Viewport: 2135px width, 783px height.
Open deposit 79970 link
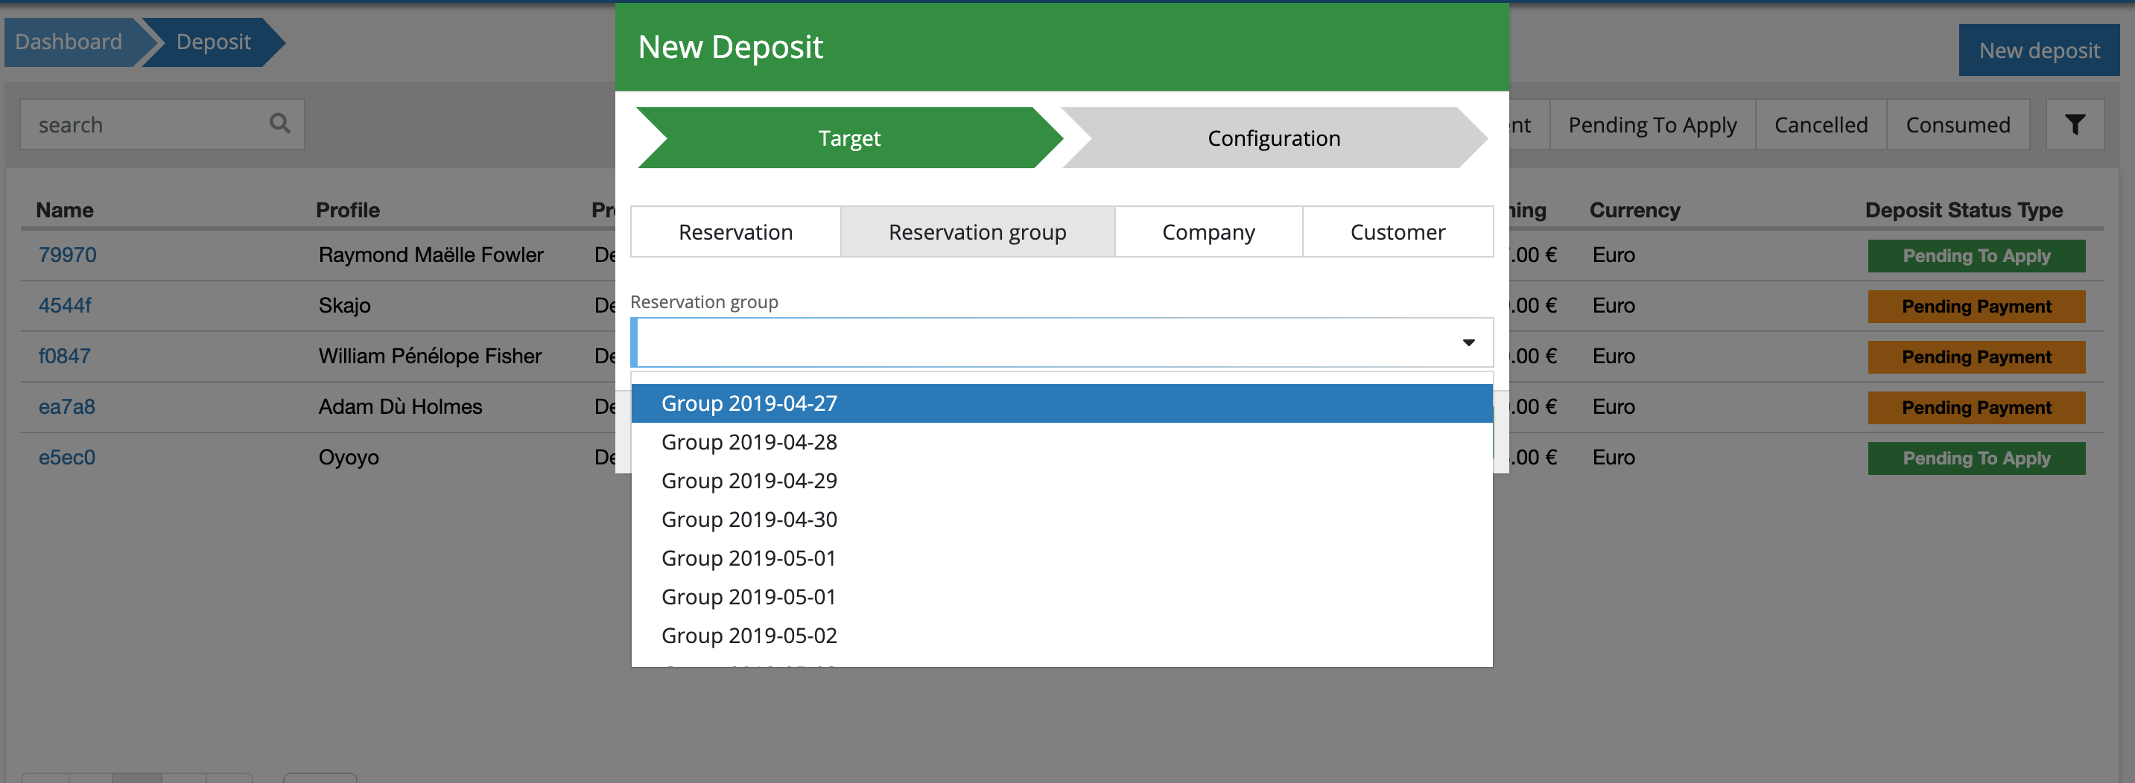(67, 255)
